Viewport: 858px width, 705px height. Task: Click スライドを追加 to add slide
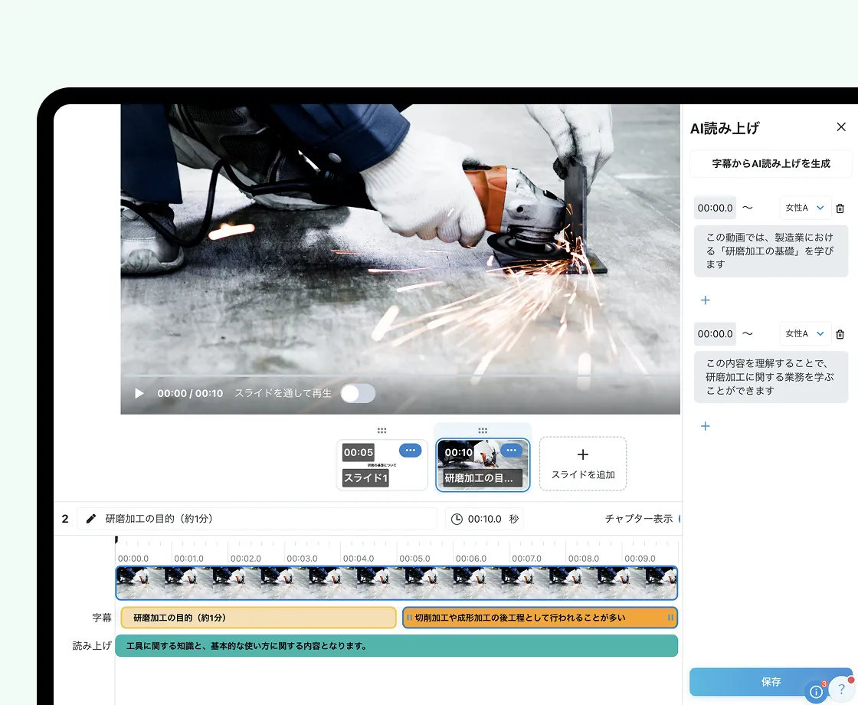pyautogui.click(x=583, y=464)
